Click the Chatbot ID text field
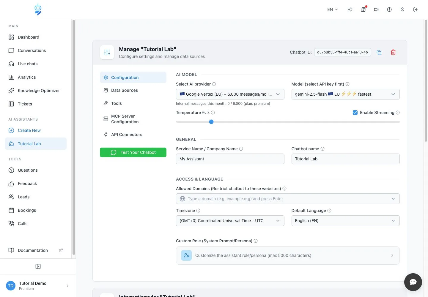This screenshot has width=428, height=297. (342, 52)
